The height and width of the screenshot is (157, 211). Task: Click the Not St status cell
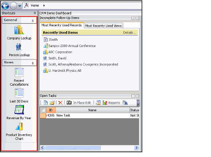point(134,116)
